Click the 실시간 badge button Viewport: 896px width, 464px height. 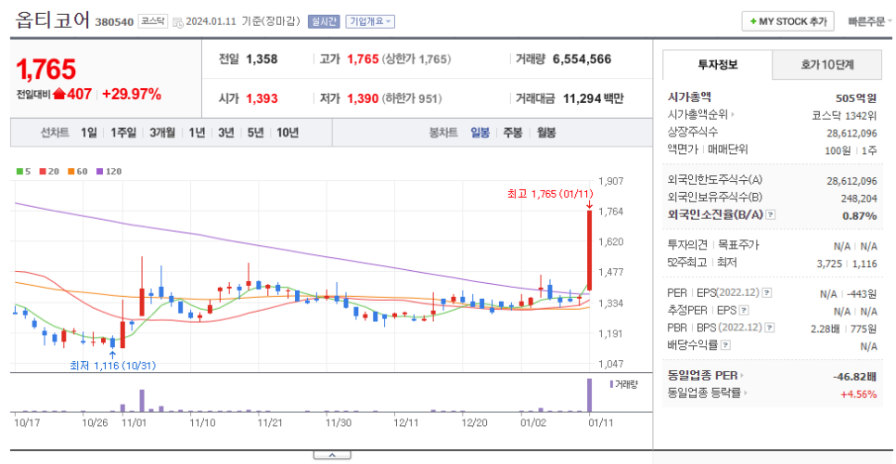click(324, 21)
